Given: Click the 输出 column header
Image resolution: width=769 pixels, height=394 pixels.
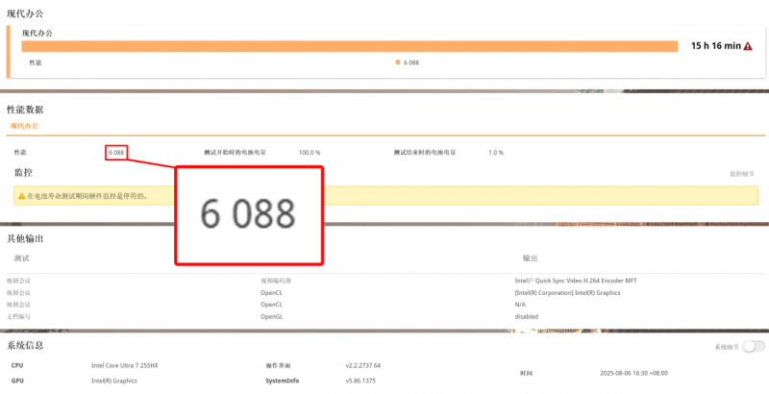Looking at the screenshot, I should [530, 259].
